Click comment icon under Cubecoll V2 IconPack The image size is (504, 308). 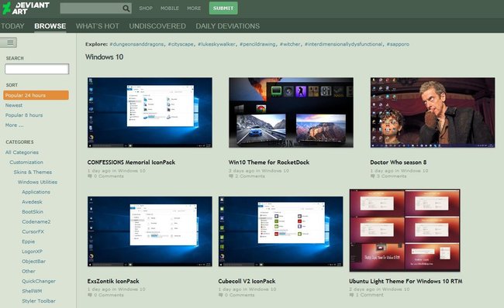[220, 295]
